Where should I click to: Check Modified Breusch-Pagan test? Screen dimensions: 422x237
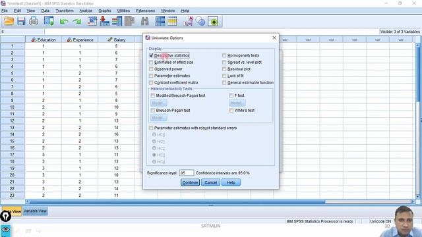click(x=153, y=95)
